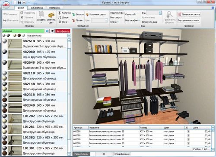This screenshot has width=216, height=157.
Task: Open the elfa application menu logo
Action: click(x=6, y=5)
